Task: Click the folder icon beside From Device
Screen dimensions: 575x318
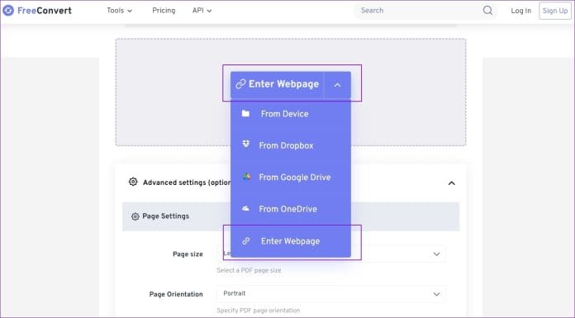Action: pyautogui.click(x=245, y=114)
